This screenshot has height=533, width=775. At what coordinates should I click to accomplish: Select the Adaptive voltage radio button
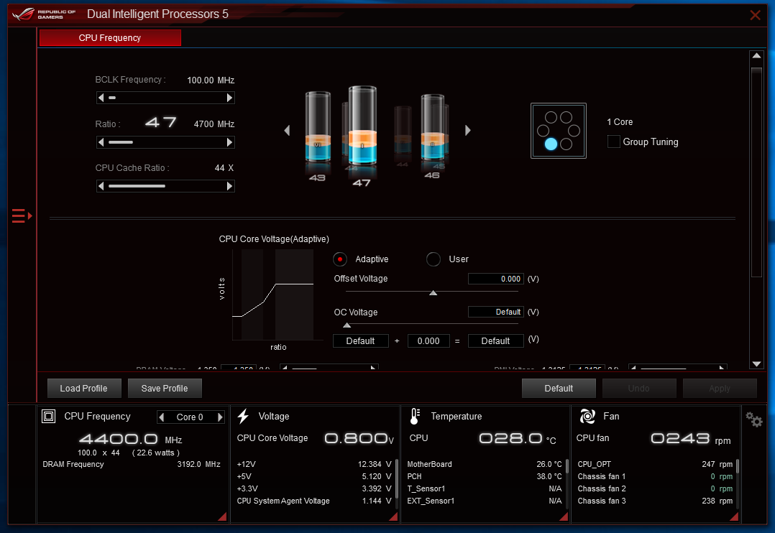click(340, 259)
